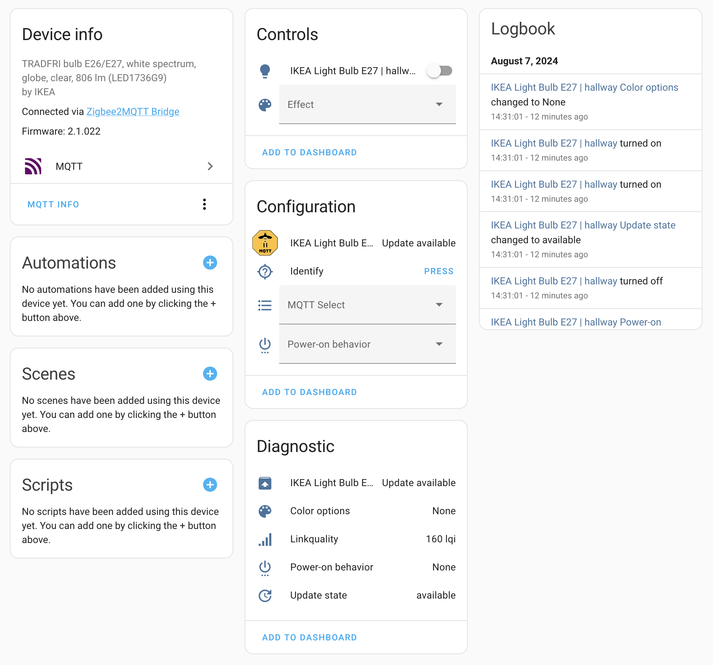Open the Scenes plus menu

point(210,373)
